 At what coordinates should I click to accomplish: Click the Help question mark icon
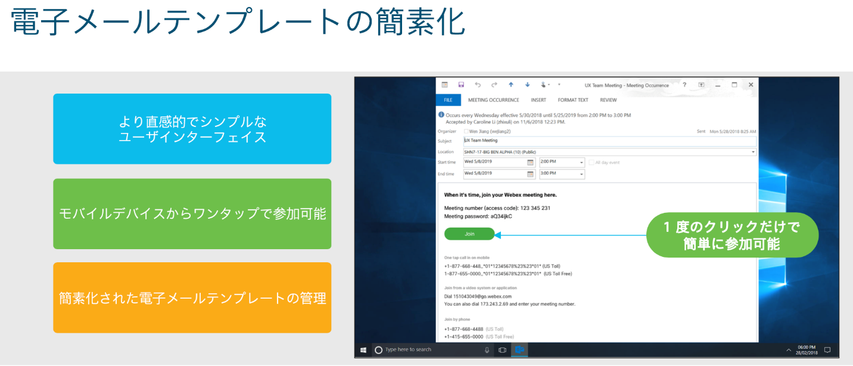point(684,85)
